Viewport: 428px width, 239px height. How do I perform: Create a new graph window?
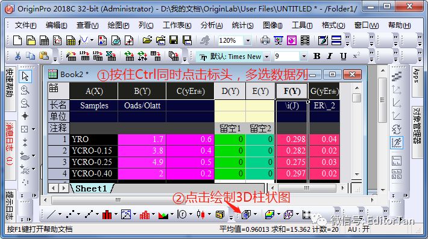(x=57, y=40)
